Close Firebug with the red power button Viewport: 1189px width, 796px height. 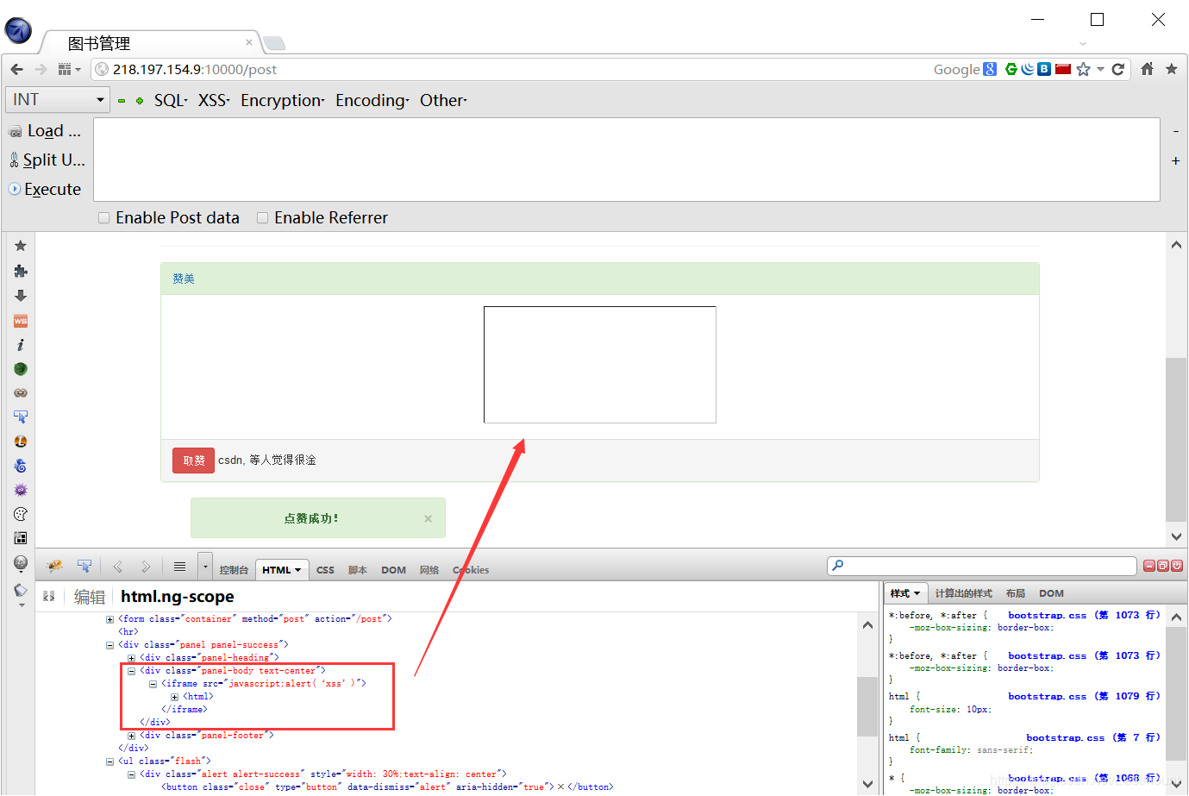point(1177,566)
